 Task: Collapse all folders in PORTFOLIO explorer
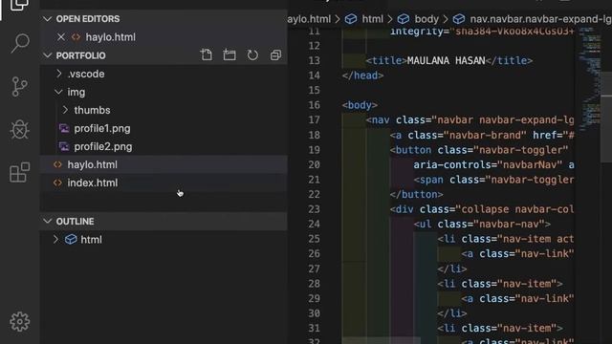click(275, 55)
